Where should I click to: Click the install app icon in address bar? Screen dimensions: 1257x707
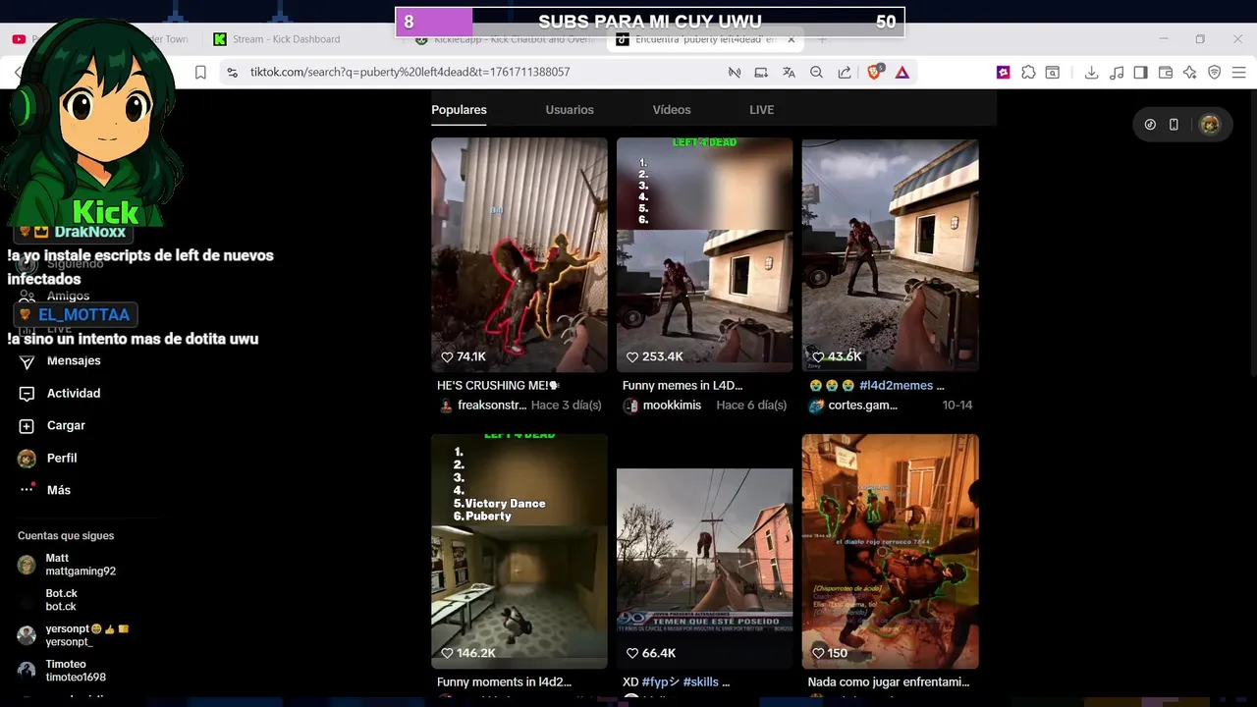(761, 72)
